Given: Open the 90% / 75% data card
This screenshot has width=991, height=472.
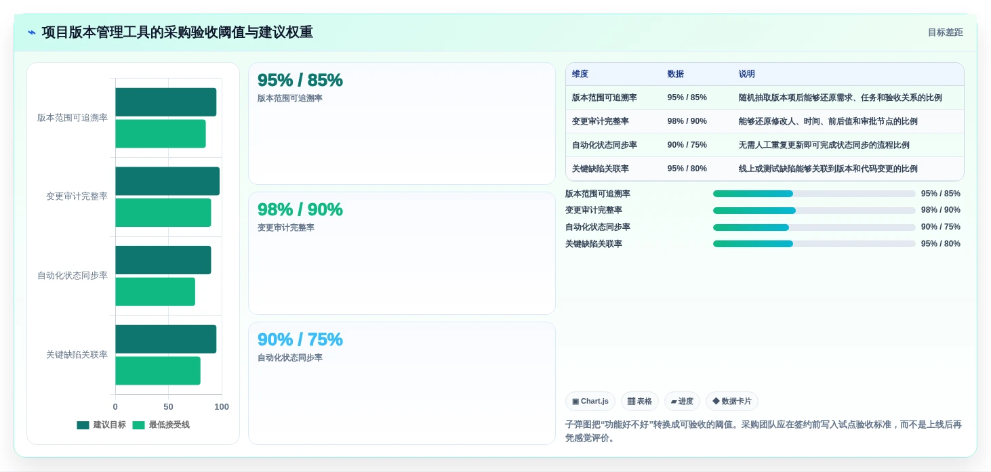Looking at the screenshot, I should pyautogui.click(x=402, y=383).
